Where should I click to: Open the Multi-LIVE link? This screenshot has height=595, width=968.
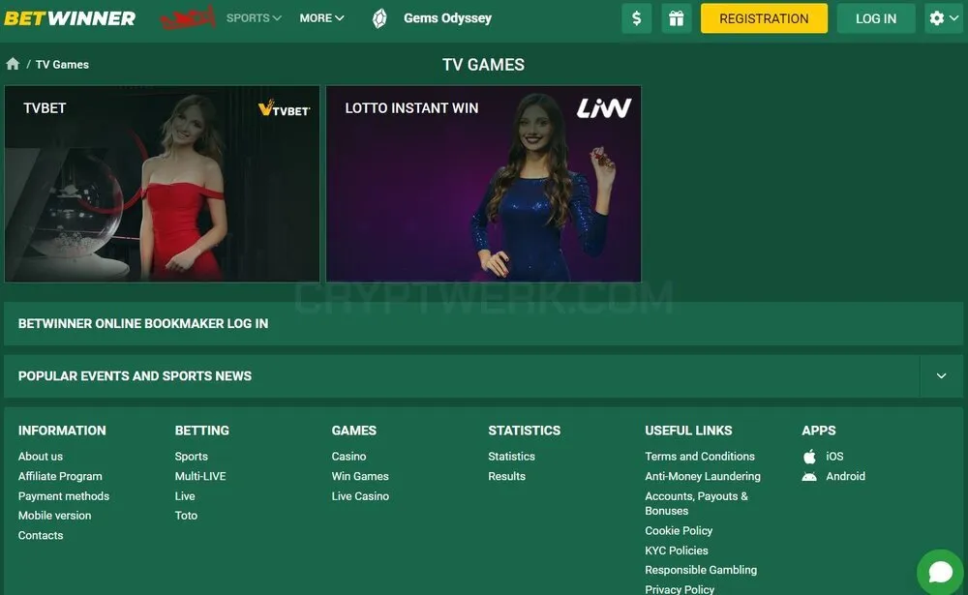(x=200, y=476)
